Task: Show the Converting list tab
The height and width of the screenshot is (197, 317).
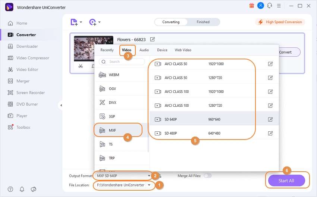Action: click(171, 22)
